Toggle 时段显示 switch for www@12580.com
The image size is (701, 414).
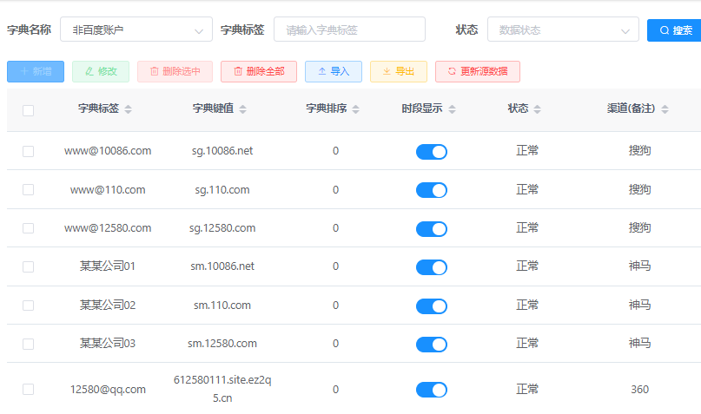point(432,228)
